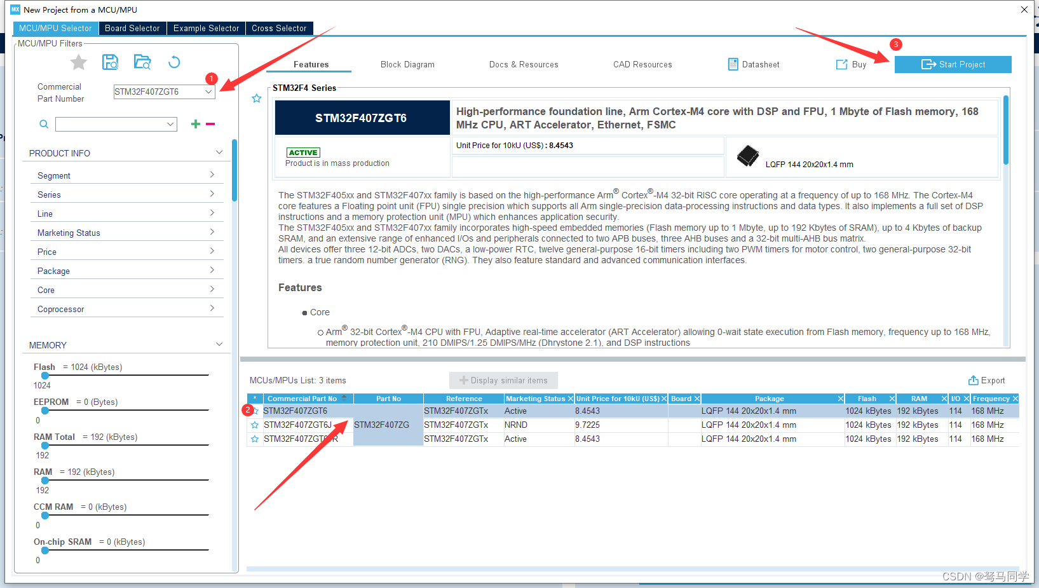1039x588 pixels.
Task: Star the STM32F407ZGT6J row
Action: point(255,425)
